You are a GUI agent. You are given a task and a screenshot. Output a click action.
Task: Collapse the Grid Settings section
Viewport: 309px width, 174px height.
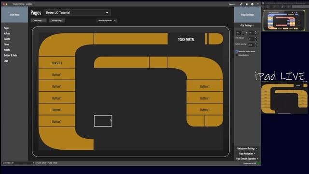(x=247, y=25)
